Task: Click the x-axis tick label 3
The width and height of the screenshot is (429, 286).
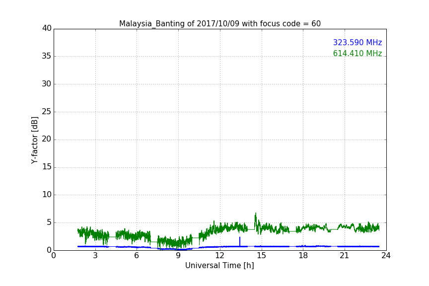Action: pos(95,256)
